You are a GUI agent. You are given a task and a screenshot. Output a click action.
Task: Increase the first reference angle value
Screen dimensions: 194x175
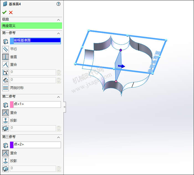[x=59, y=71]
